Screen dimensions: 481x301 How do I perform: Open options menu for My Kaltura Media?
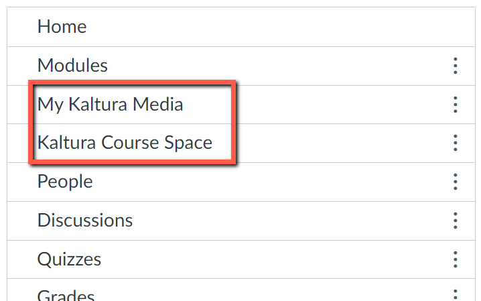click(x=455, y=105)
